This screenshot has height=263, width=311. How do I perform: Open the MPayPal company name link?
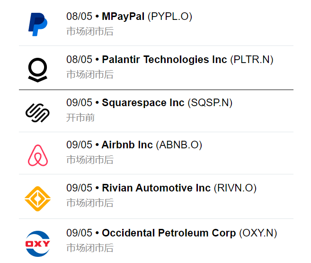(x=123, y=17)
